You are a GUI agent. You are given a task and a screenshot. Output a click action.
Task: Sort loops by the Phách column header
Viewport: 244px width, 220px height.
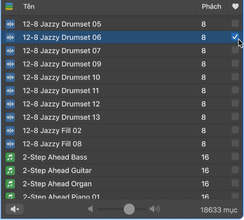tap(211, 7)
